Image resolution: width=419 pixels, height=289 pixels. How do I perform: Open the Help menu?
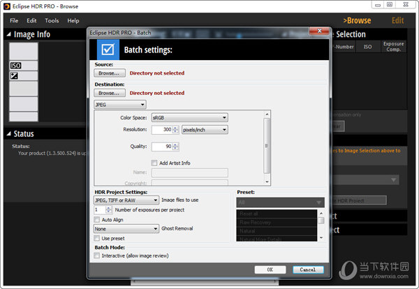[x=73, y=20]
